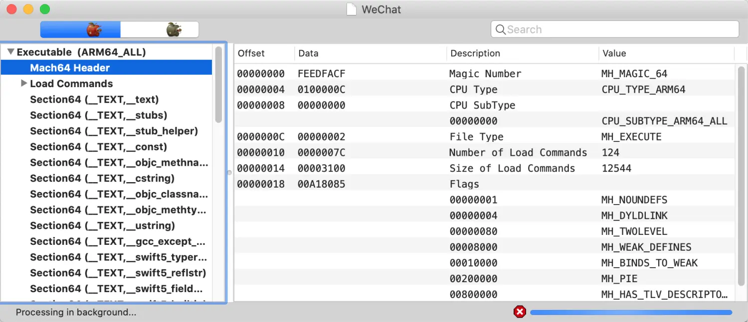Viewport: 748px width, 322px height.
Task: Click the WeChat document icon in title bar
Action: tap(352, 9)
